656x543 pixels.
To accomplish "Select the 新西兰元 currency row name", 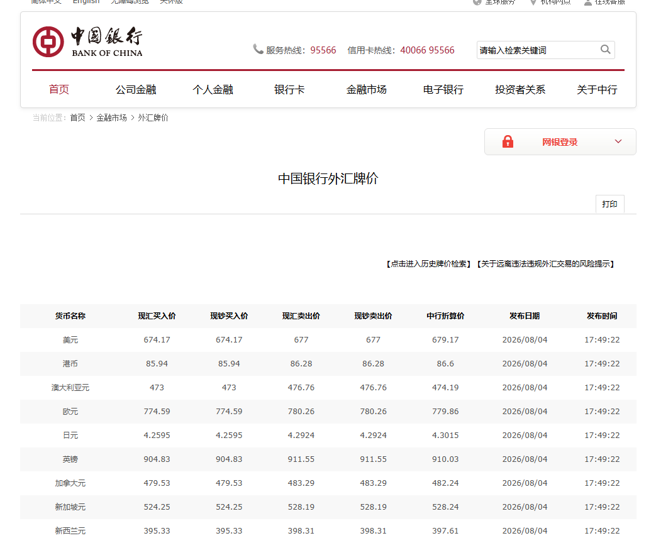I will pyautogui.click(x=70, y=530).
